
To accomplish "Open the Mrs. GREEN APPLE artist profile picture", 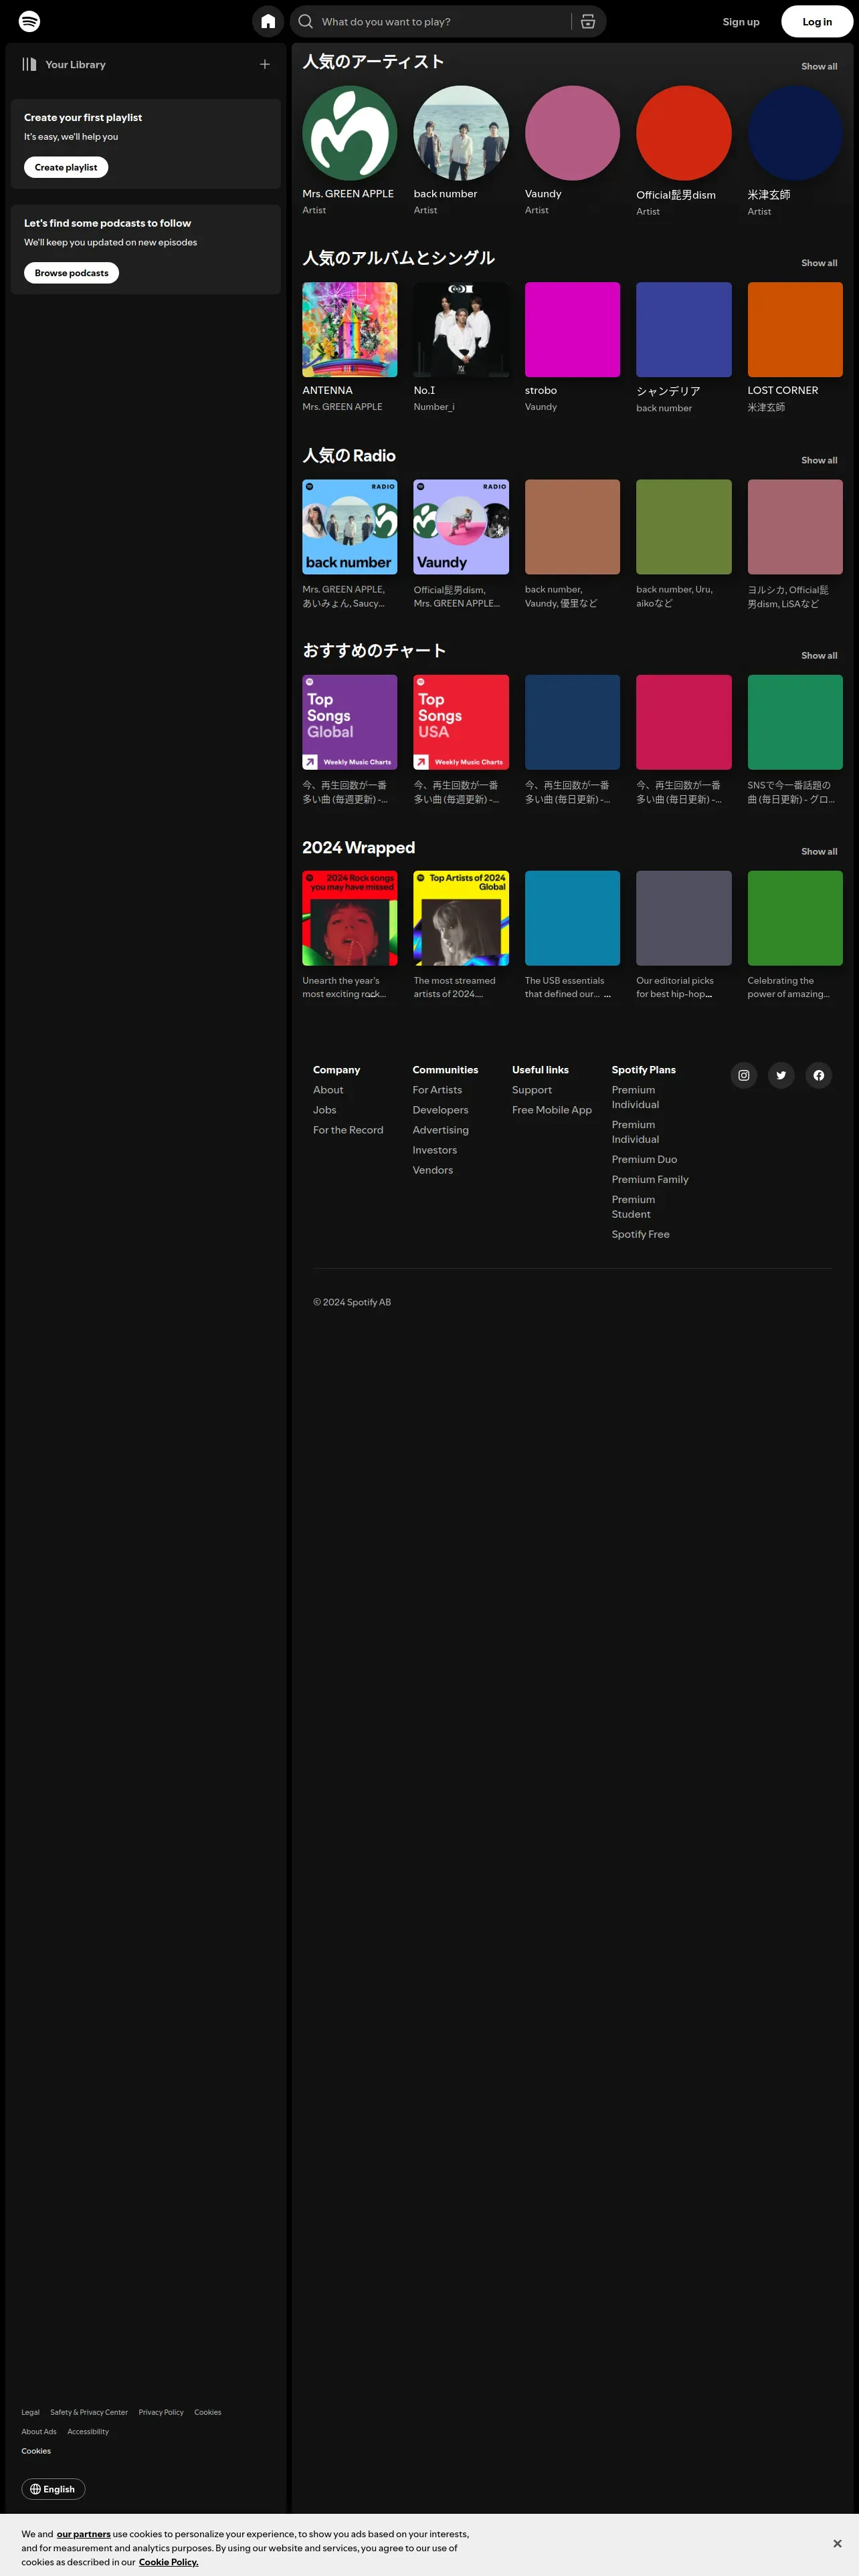I will [350, 133].
